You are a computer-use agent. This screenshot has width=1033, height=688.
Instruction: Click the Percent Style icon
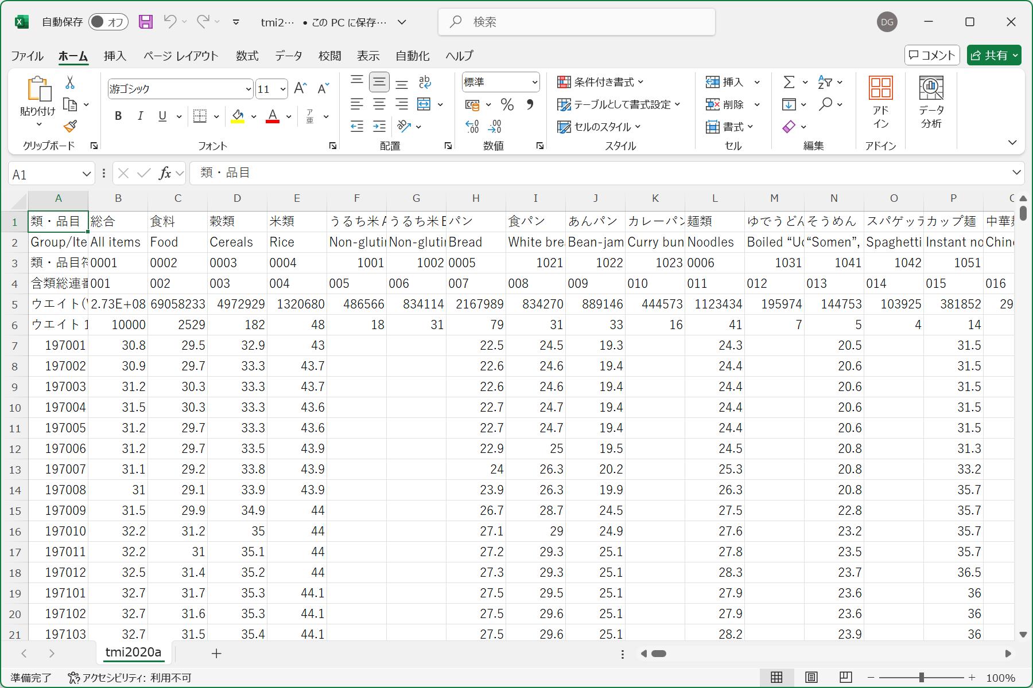coord(507,104)
